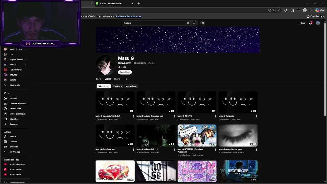The image size is (327, 184).
Task: Activate voice search microphone icon
Action: tap(203, 23)
